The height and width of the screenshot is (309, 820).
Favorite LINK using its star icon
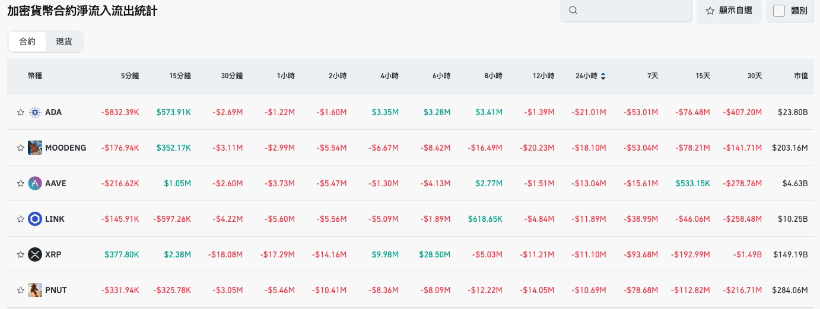pos(21,219)
